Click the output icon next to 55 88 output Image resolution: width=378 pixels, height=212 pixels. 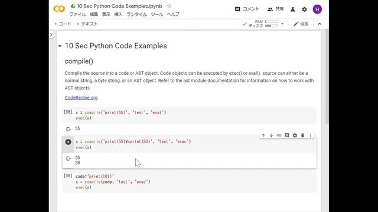(x=69, y=158)
